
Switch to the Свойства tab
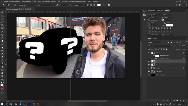[x=160, y=10]
